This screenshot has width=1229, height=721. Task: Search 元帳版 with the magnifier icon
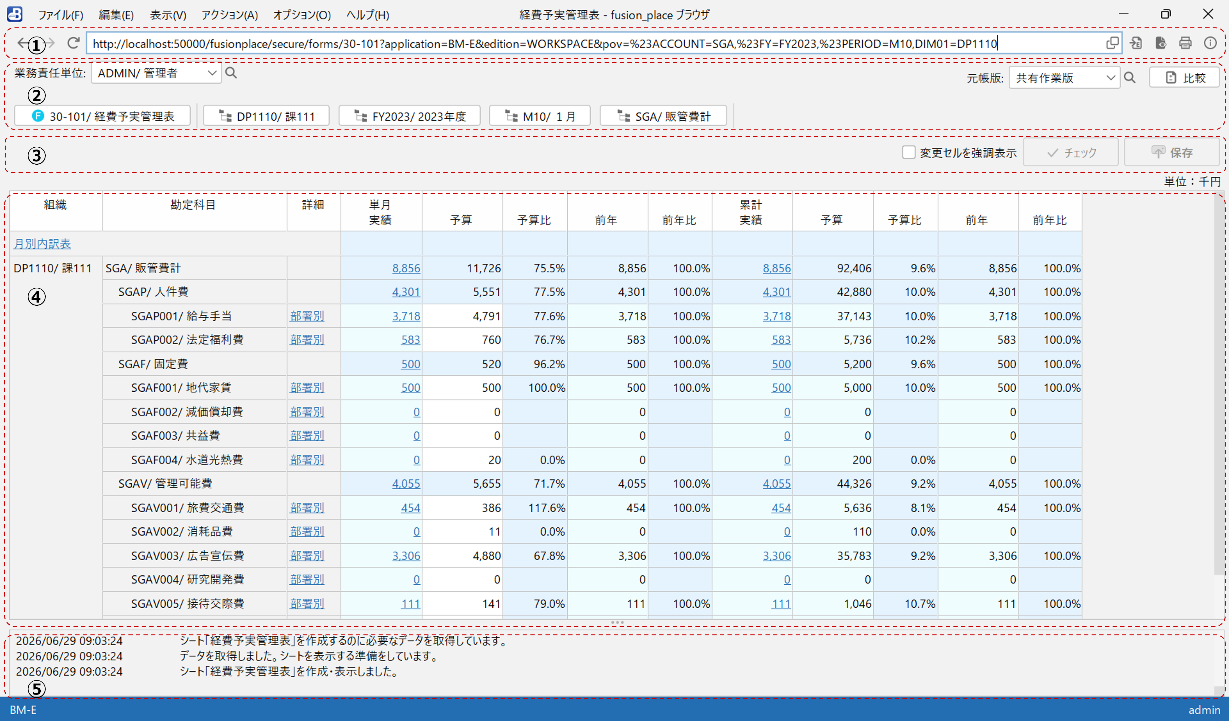point(1130,77)
